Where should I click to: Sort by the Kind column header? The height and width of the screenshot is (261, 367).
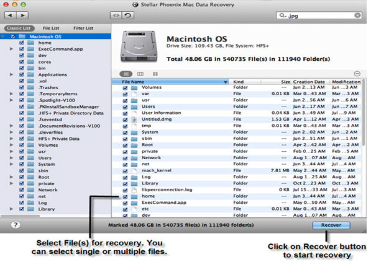pos(245,82)
